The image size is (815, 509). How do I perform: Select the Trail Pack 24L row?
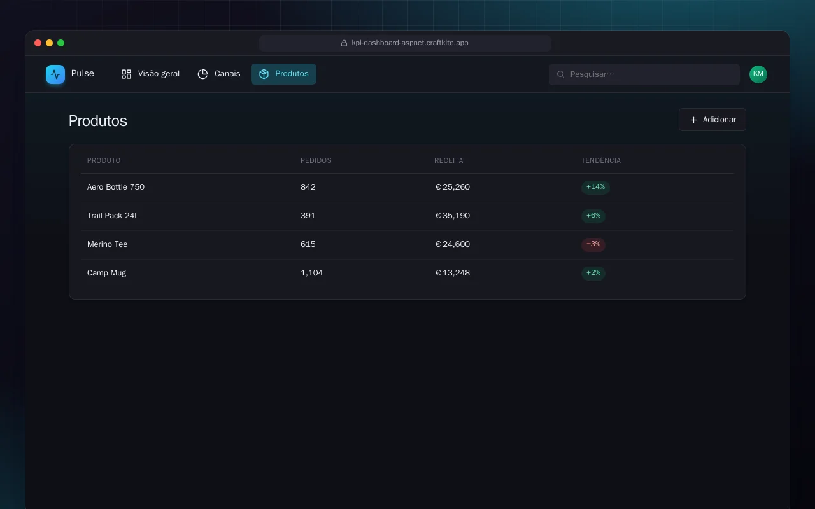point(407,216)
